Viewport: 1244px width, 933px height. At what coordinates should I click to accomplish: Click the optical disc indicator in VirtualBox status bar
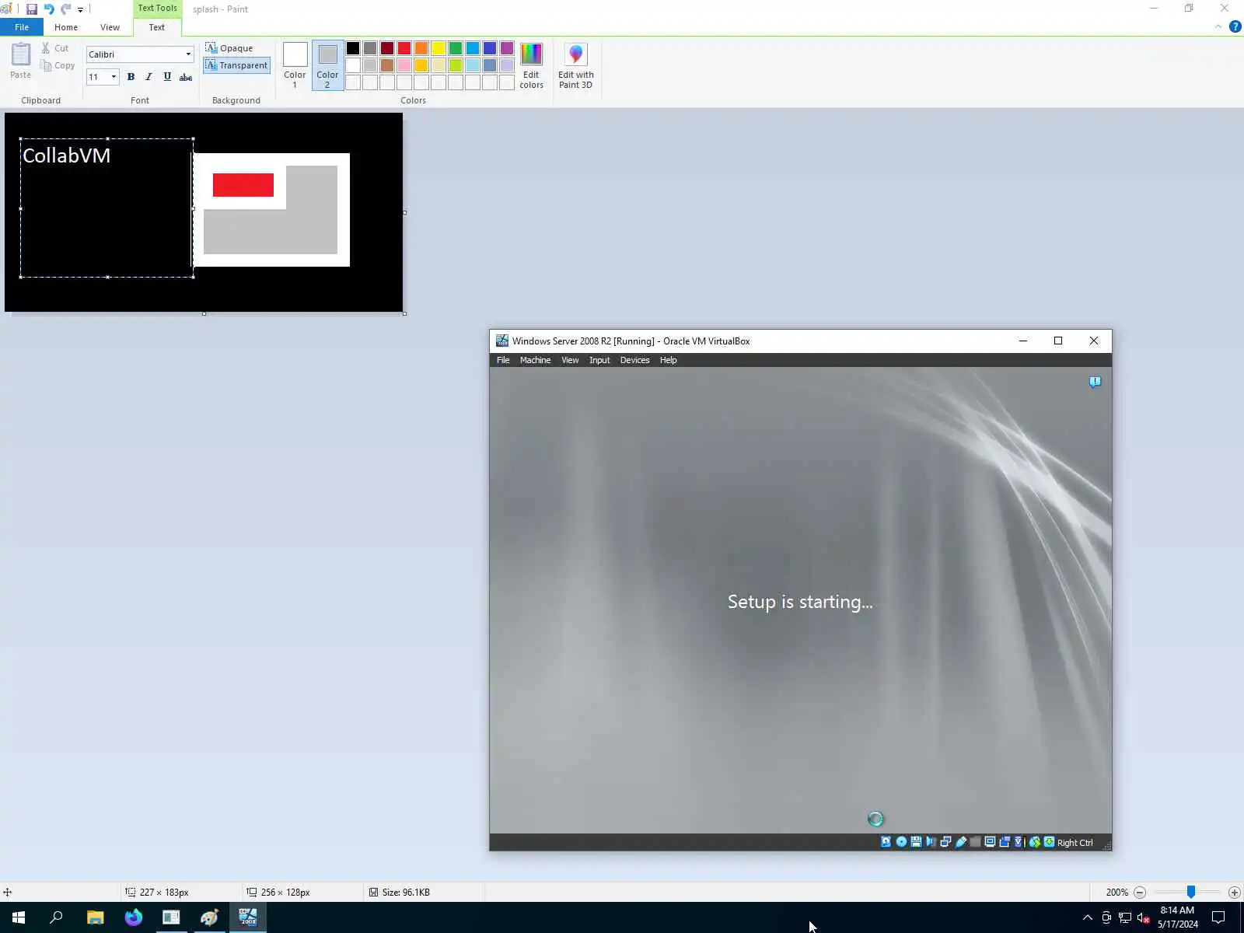[901, 842]
